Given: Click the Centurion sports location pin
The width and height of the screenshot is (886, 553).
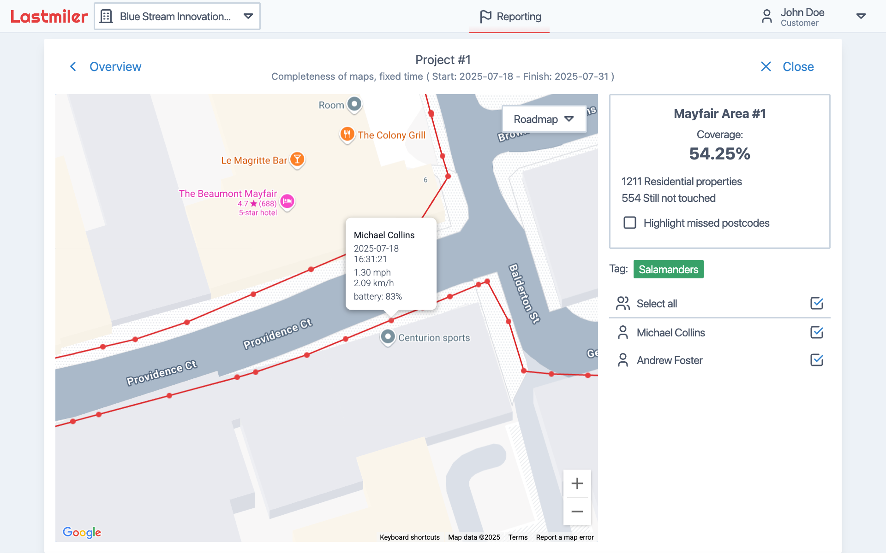Looking at the screenshot, I should point(388,337).
